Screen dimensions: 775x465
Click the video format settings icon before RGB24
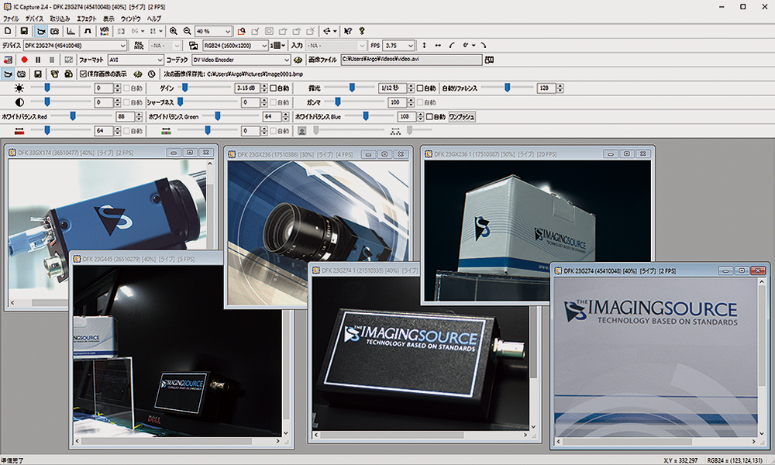pyautogui.click(x=193, y=46)
